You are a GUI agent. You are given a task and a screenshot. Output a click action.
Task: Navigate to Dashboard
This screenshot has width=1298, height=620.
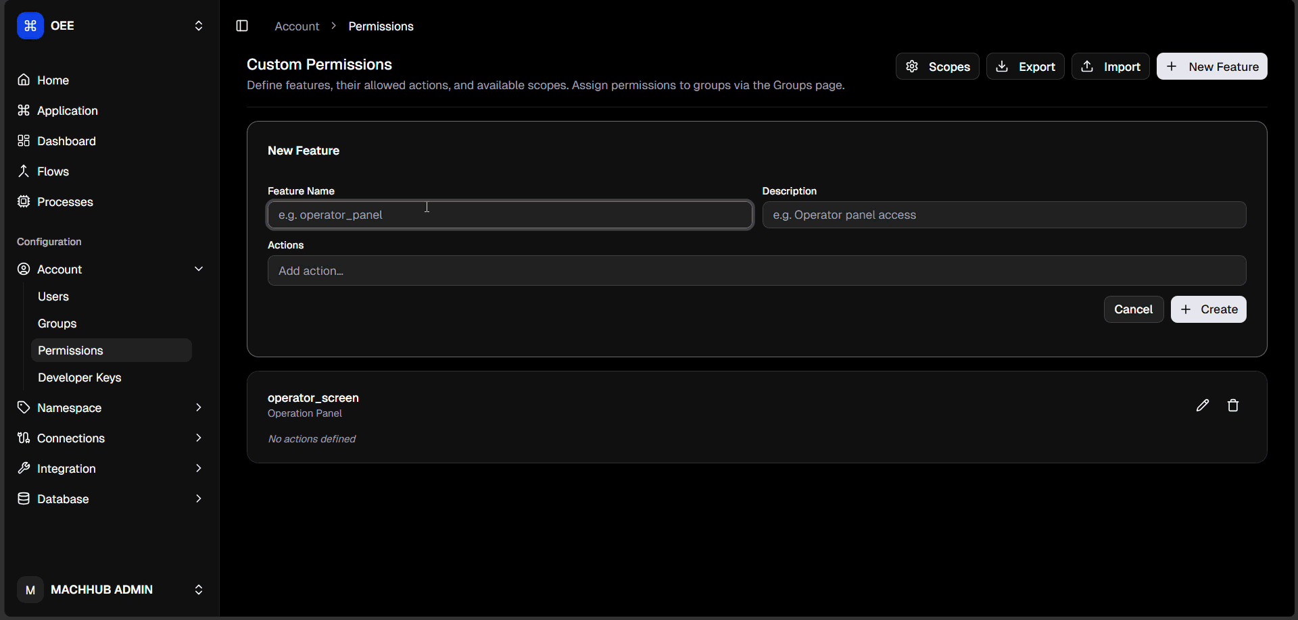[66, 141]
